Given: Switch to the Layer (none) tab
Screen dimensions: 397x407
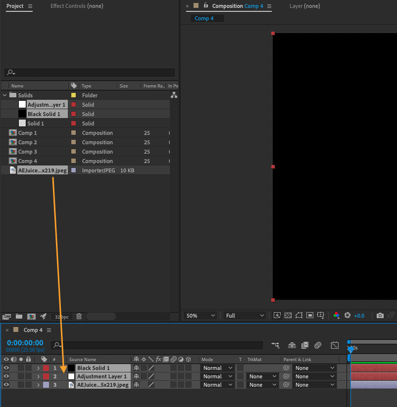Looking at the screenshot, I should point(304,6).
